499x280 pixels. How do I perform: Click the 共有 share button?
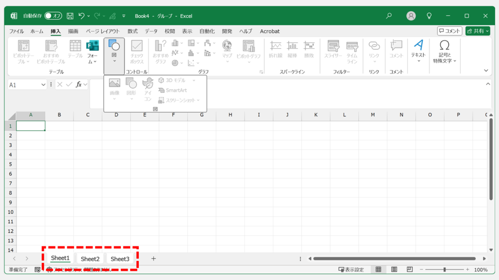[478, 31]
